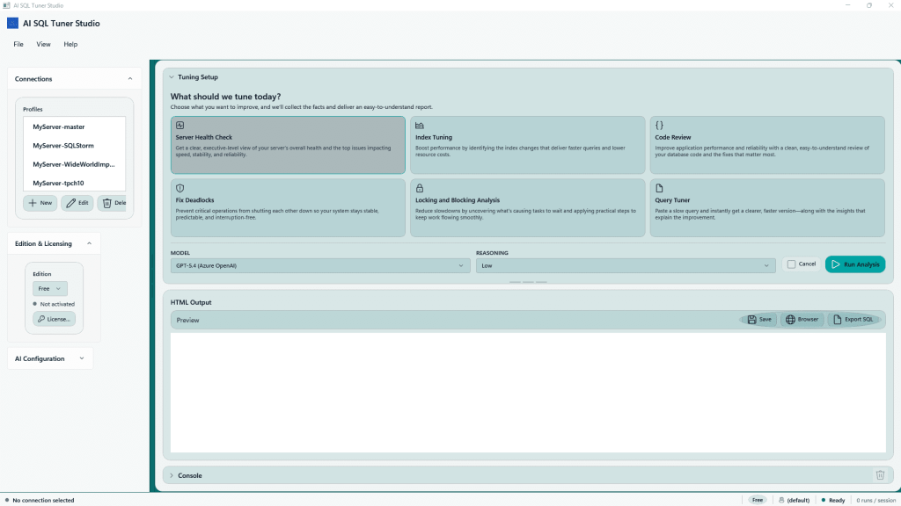The image size is (901, 506).
Task: Select the MyServer-WideWorldImp... profile
Action: click(x=74, y=164)
